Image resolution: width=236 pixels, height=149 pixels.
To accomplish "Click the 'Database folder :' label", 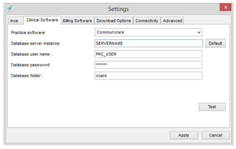I will point(27,76).
